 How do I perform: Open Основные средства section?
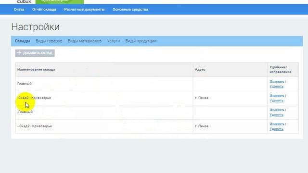(130, 10)
